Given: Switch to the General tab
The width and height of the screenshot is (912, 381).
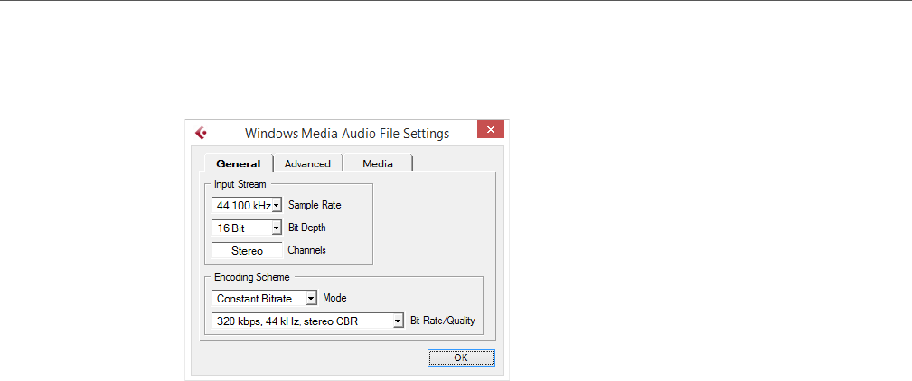Looking at the screenshot, I should coord(239,163).
